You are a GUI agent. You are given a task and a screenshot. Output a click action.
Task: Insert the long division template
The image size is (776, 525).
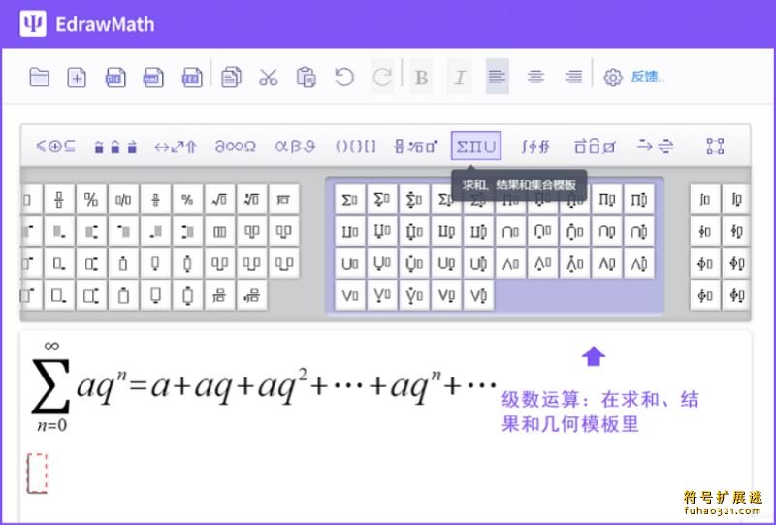(x=284, y=200)
